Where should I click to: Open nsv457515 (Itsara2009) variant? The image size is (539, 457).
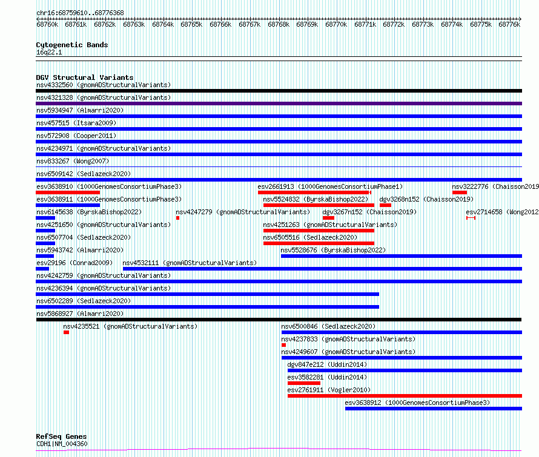(x=76, y=123)
